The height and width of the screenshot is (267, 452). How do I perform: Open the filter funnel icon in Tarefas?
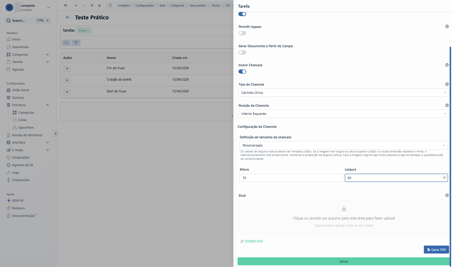tap(76, 43)
